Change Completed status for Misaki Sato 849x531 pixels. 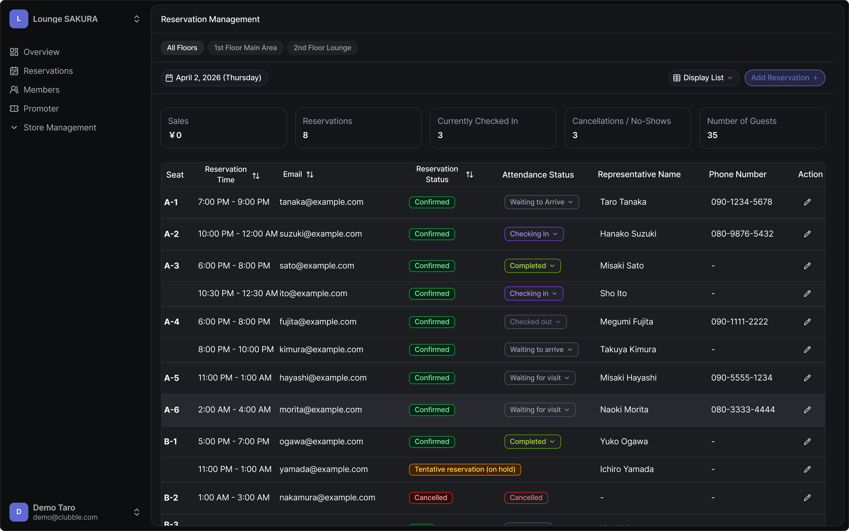tap(532, 266)
